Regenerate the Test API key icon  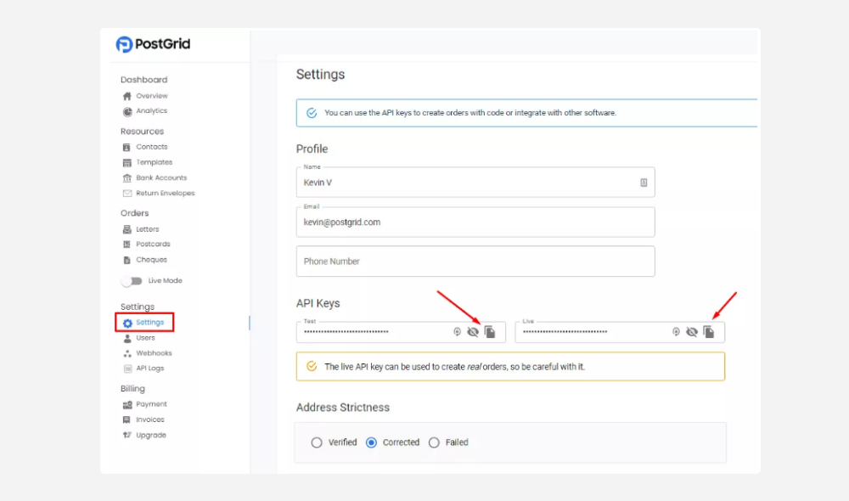pyautogui.click(x=457, y=332)
